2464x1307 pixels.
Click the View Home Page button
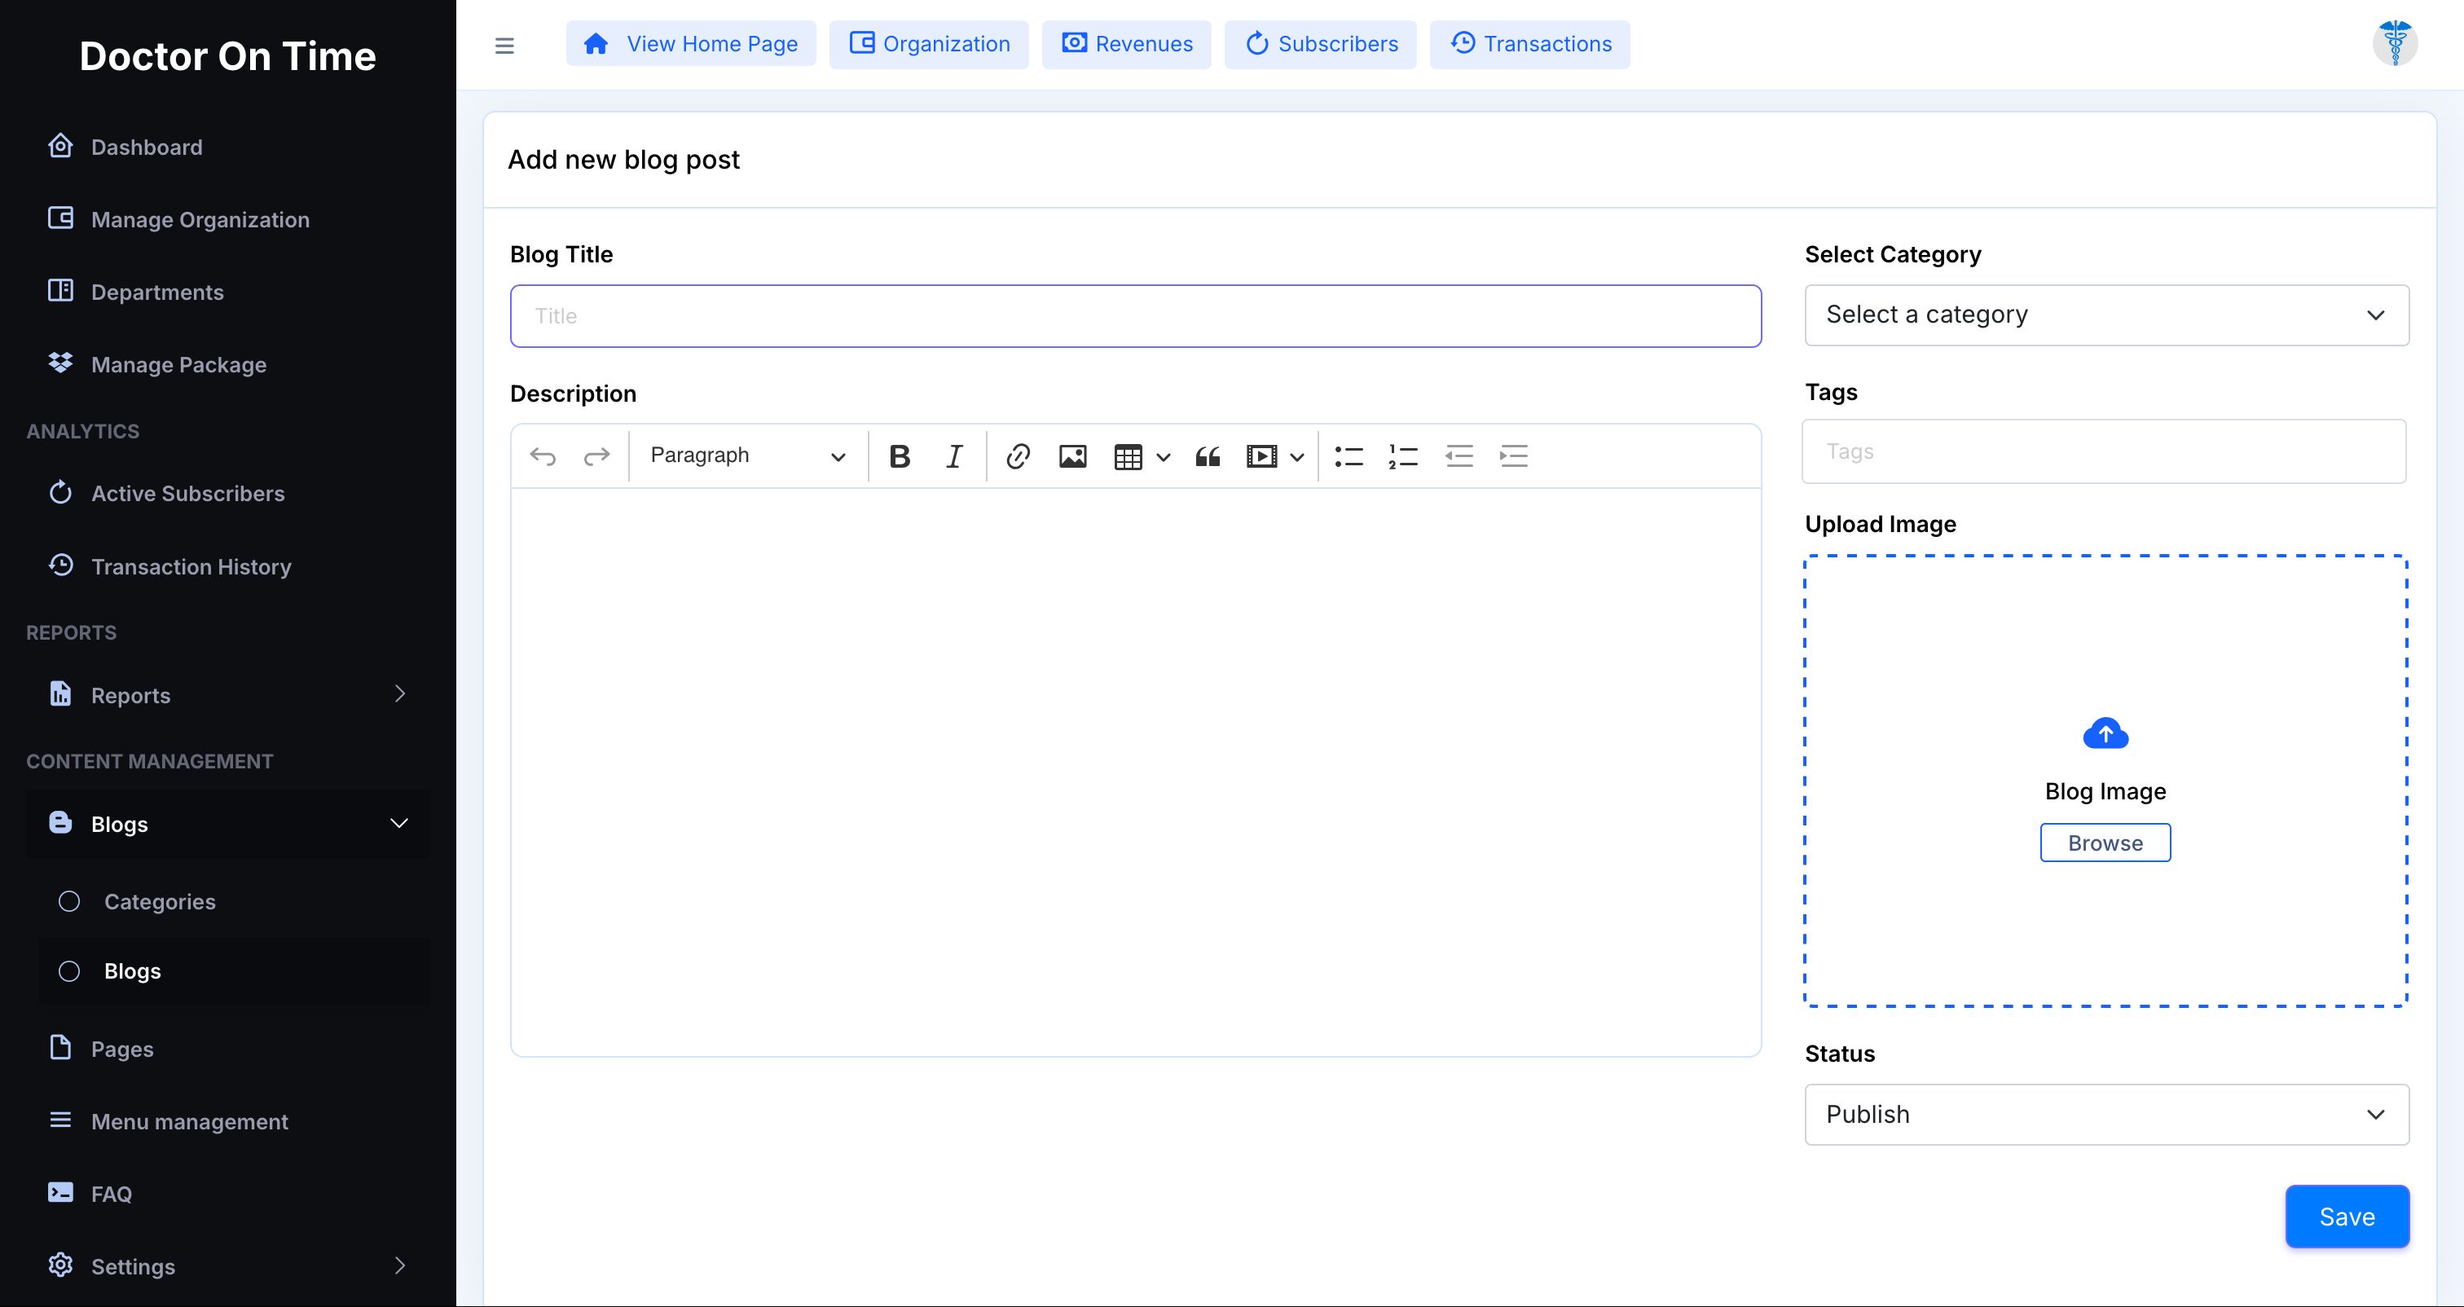pos(691,43)
